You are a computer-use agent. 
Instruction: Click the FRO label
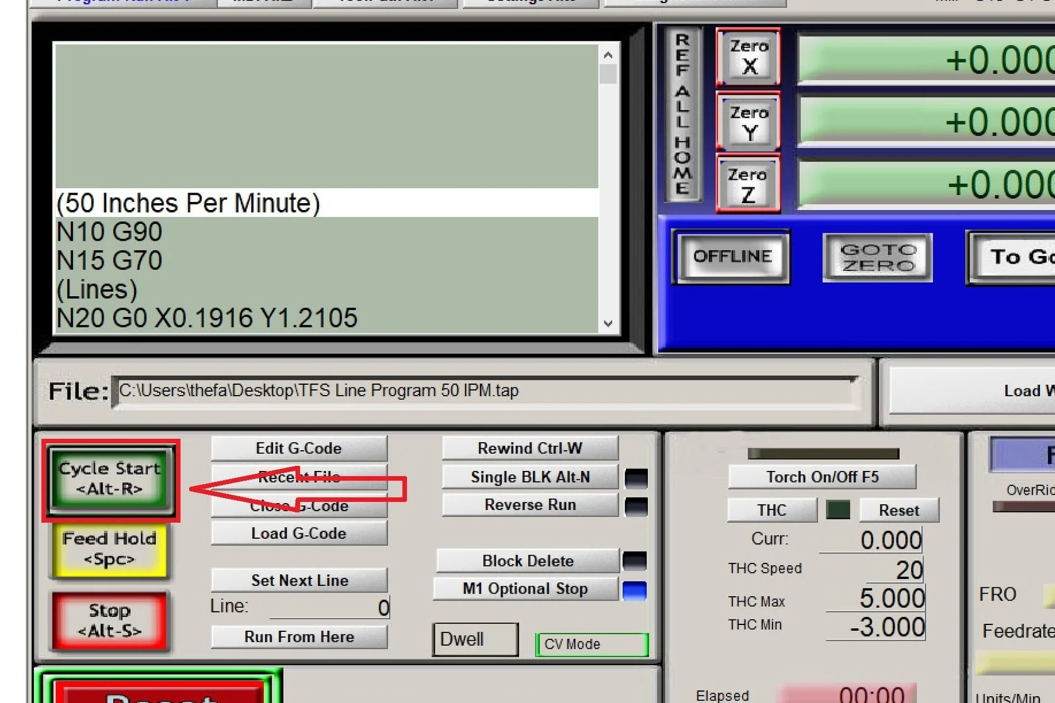click(x=998, y=594)
